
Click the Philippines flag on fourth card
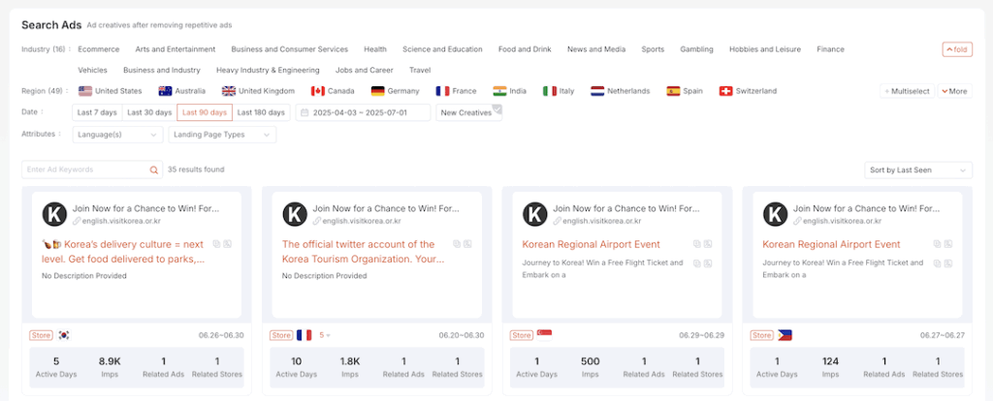coord(785,335)
